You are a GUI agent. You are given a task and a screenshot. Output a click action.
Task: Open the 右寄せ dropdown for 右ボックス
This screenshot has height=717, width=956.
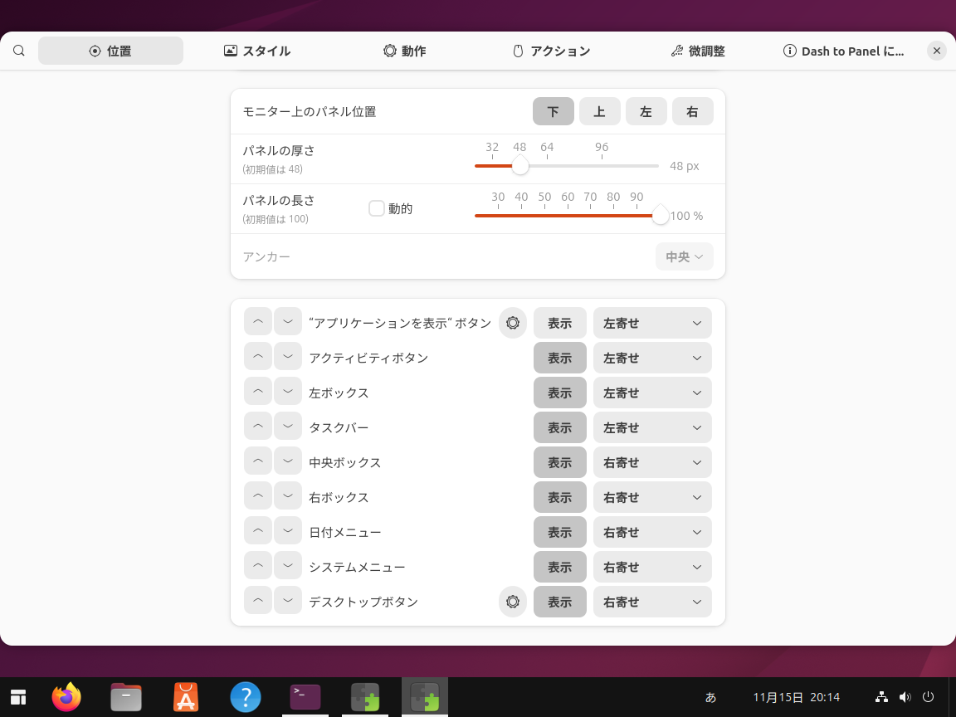652,497
